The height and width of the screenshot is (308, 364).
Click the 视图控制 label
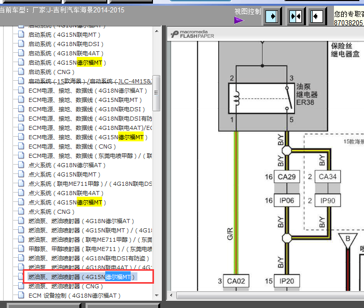click(x=248, y=11)
